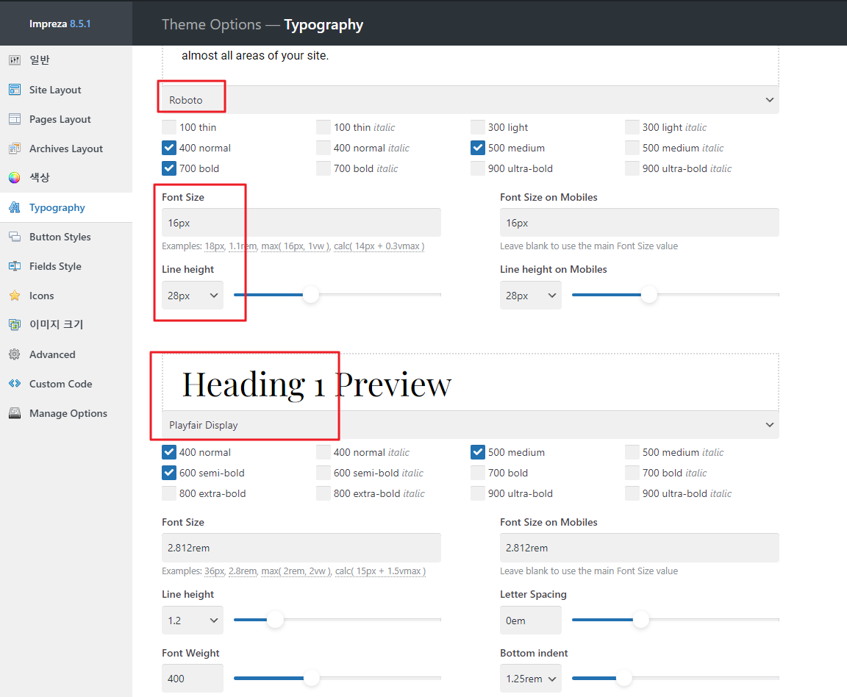This screenshot has height=697, width=847.
Task: Uncheck Roboto 400 normal weight
Action: click(169, 148)
